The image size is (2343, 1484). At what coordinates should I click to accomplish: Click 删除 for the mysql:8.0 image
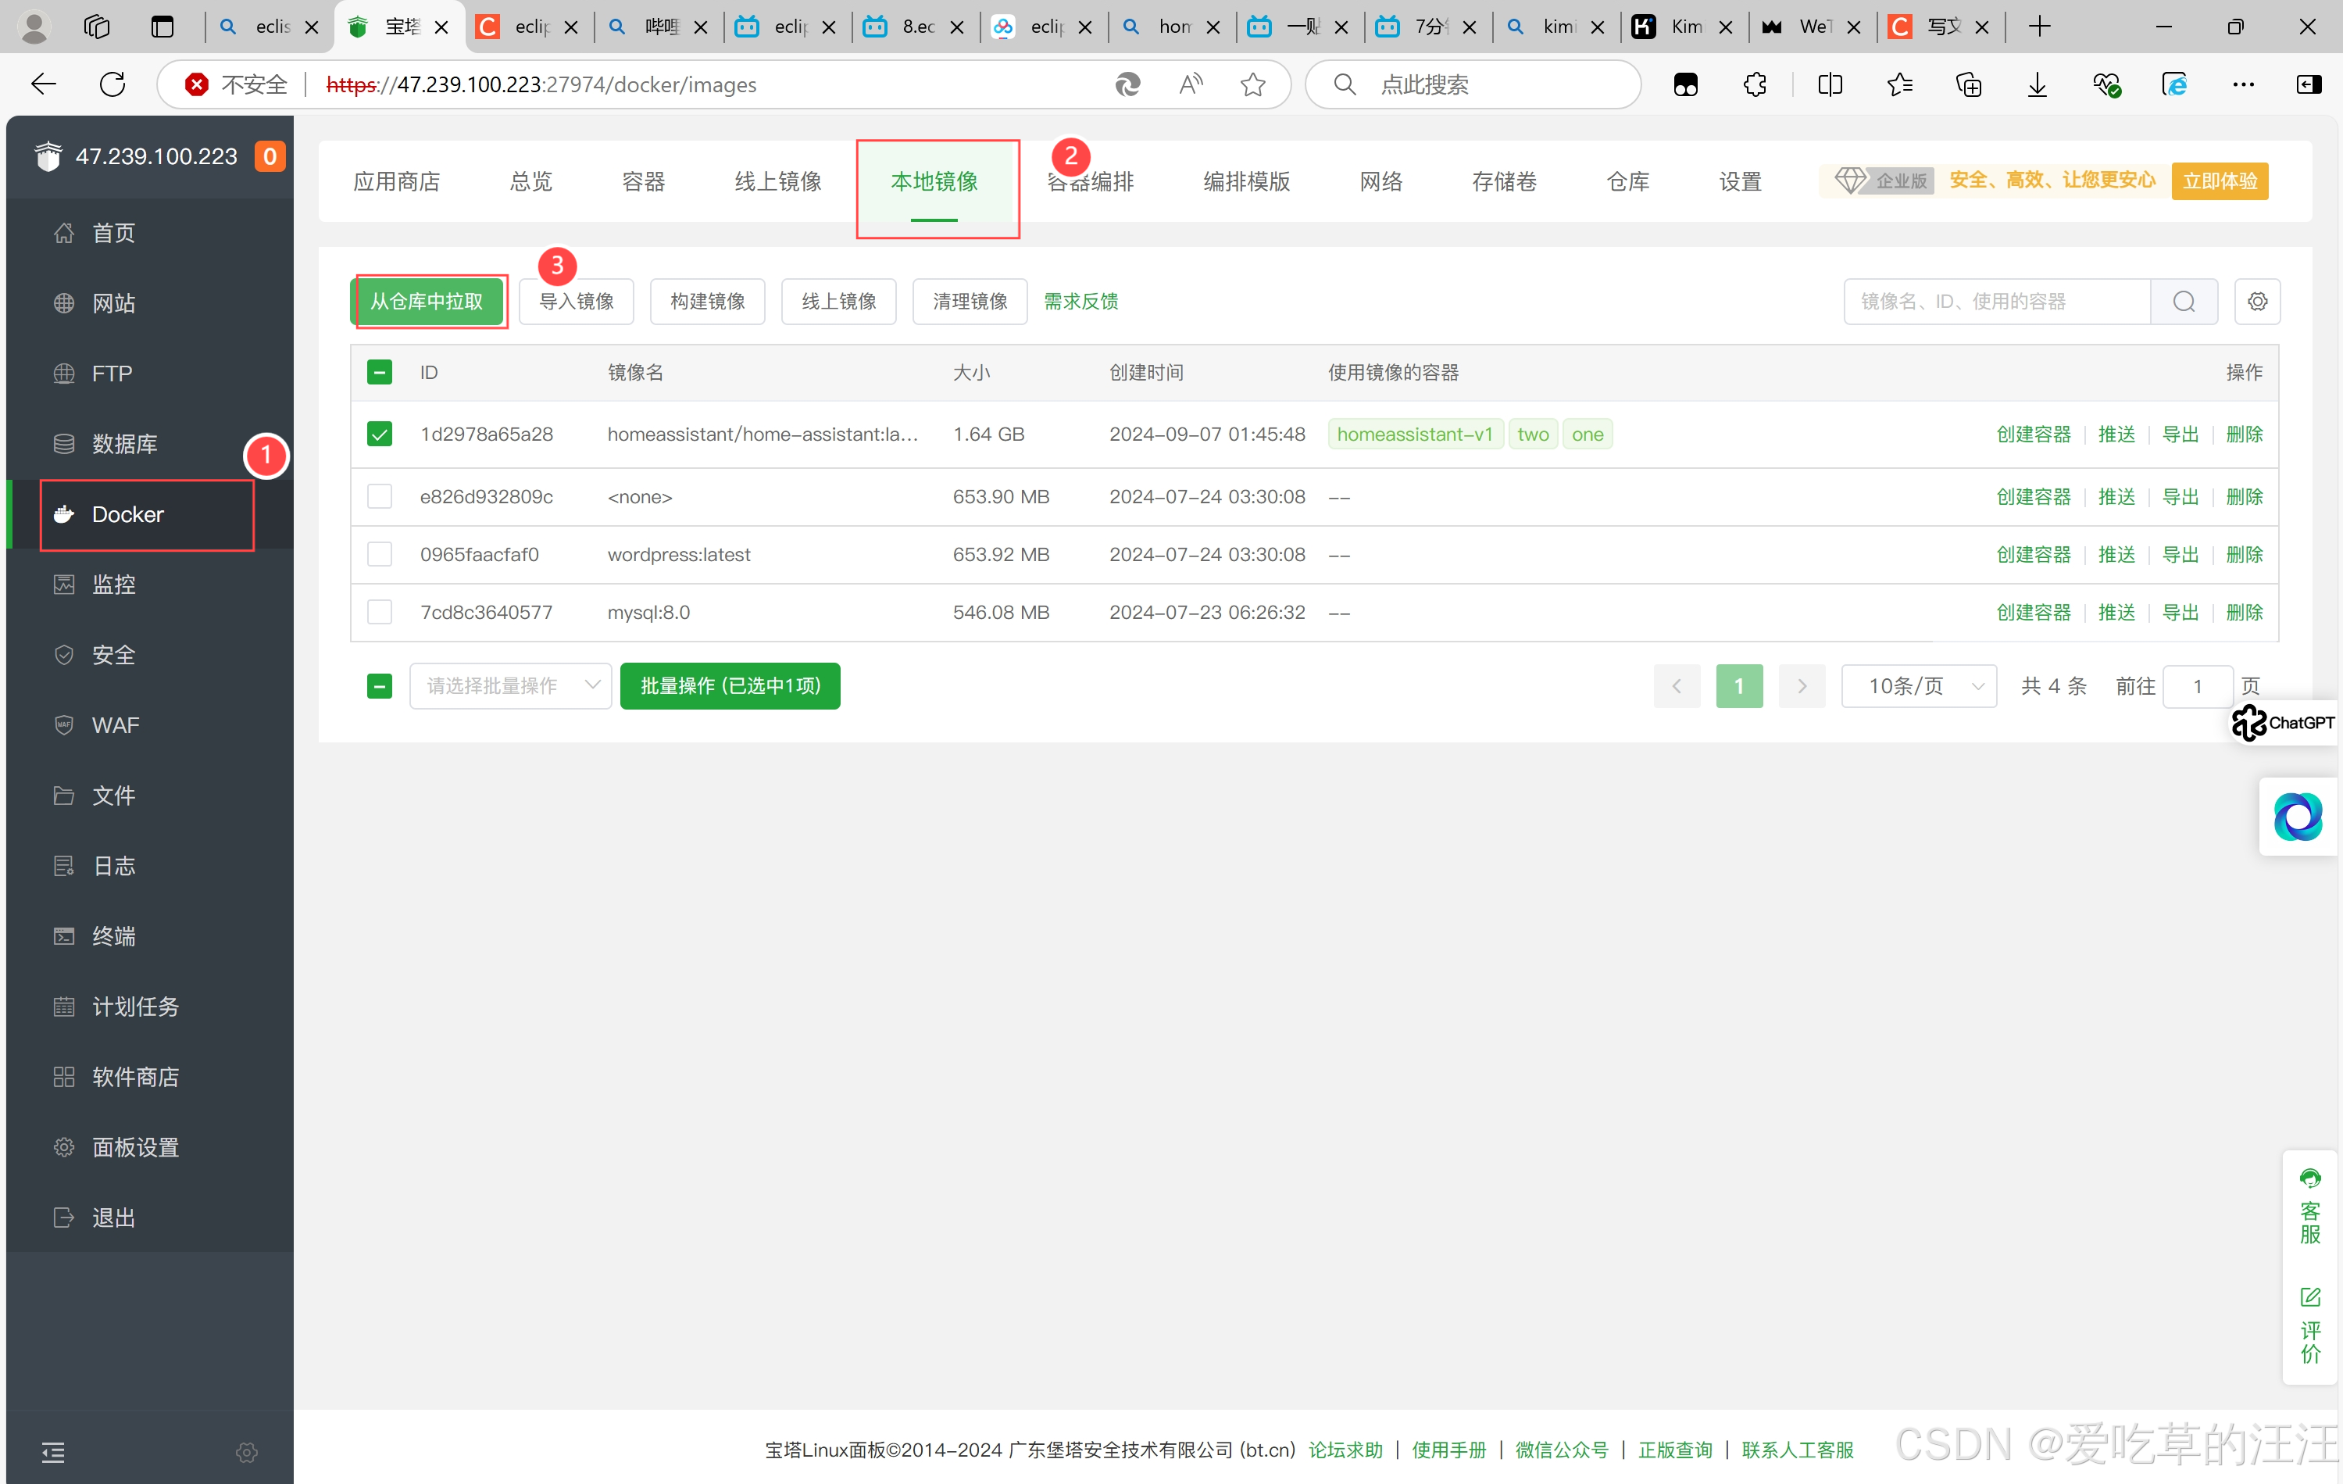pos(2244,612)
